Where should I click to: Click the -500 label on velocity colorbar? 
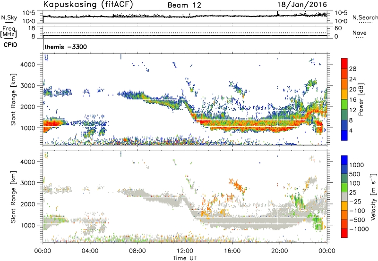357,220
